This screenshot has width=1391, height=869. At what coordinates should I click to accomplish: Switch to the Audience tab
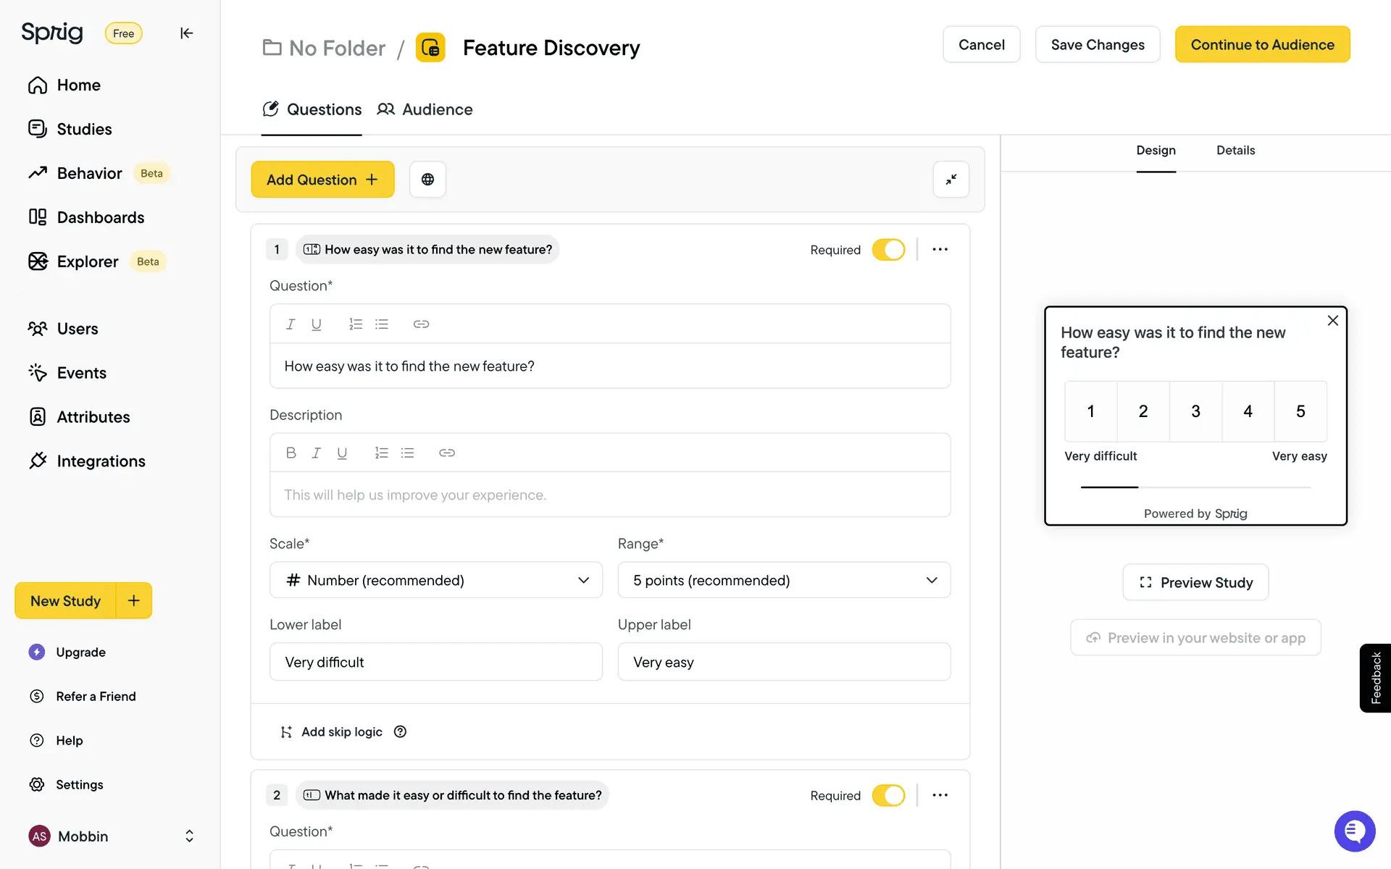tap(425, 109)
